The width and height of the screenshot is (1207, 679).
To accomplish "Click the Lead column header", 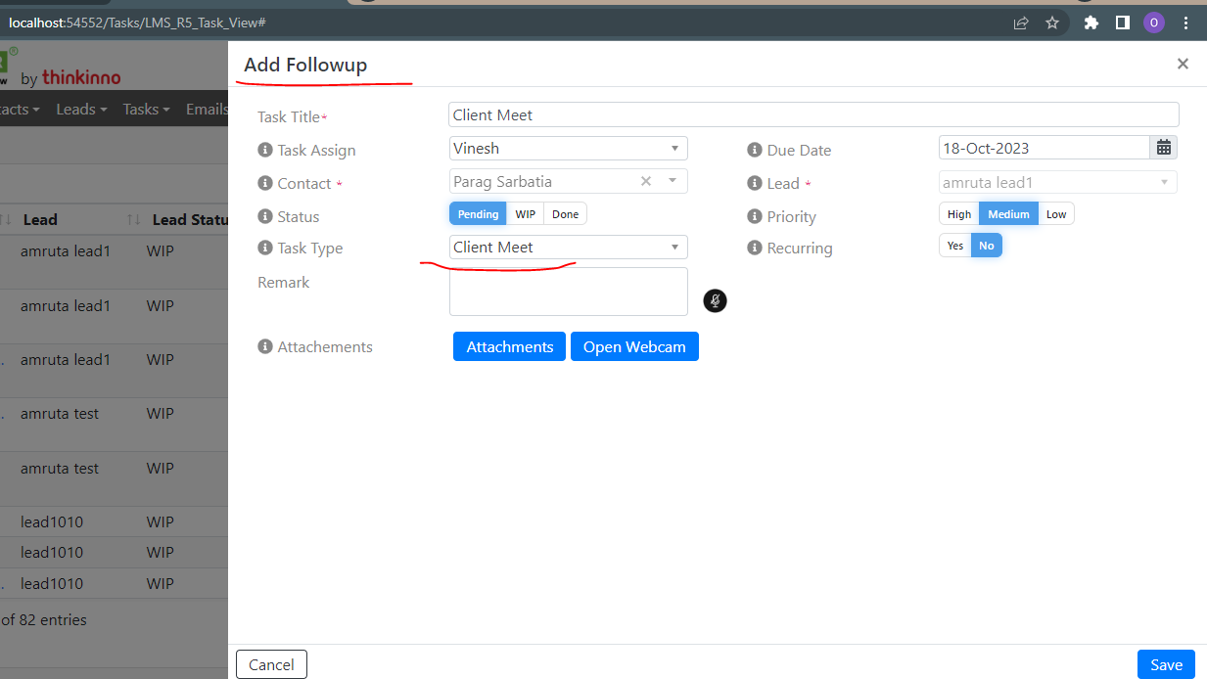I will (39, 219).
